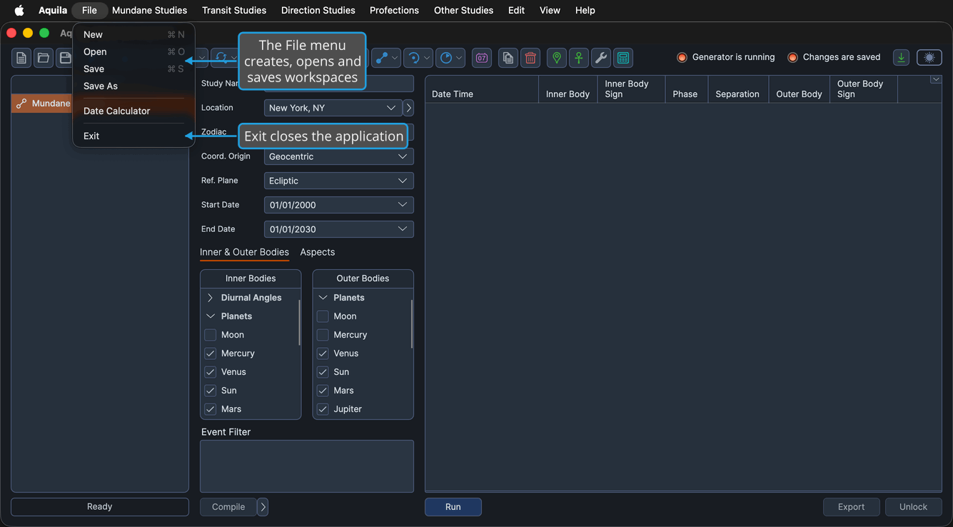
Task: Click the green location pin icon
Action: 557,58
